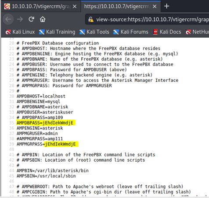Close the 10.10.10.7/vtigercrm/gra tab
This screenshot has height=198, width=209.
[75, 7]
